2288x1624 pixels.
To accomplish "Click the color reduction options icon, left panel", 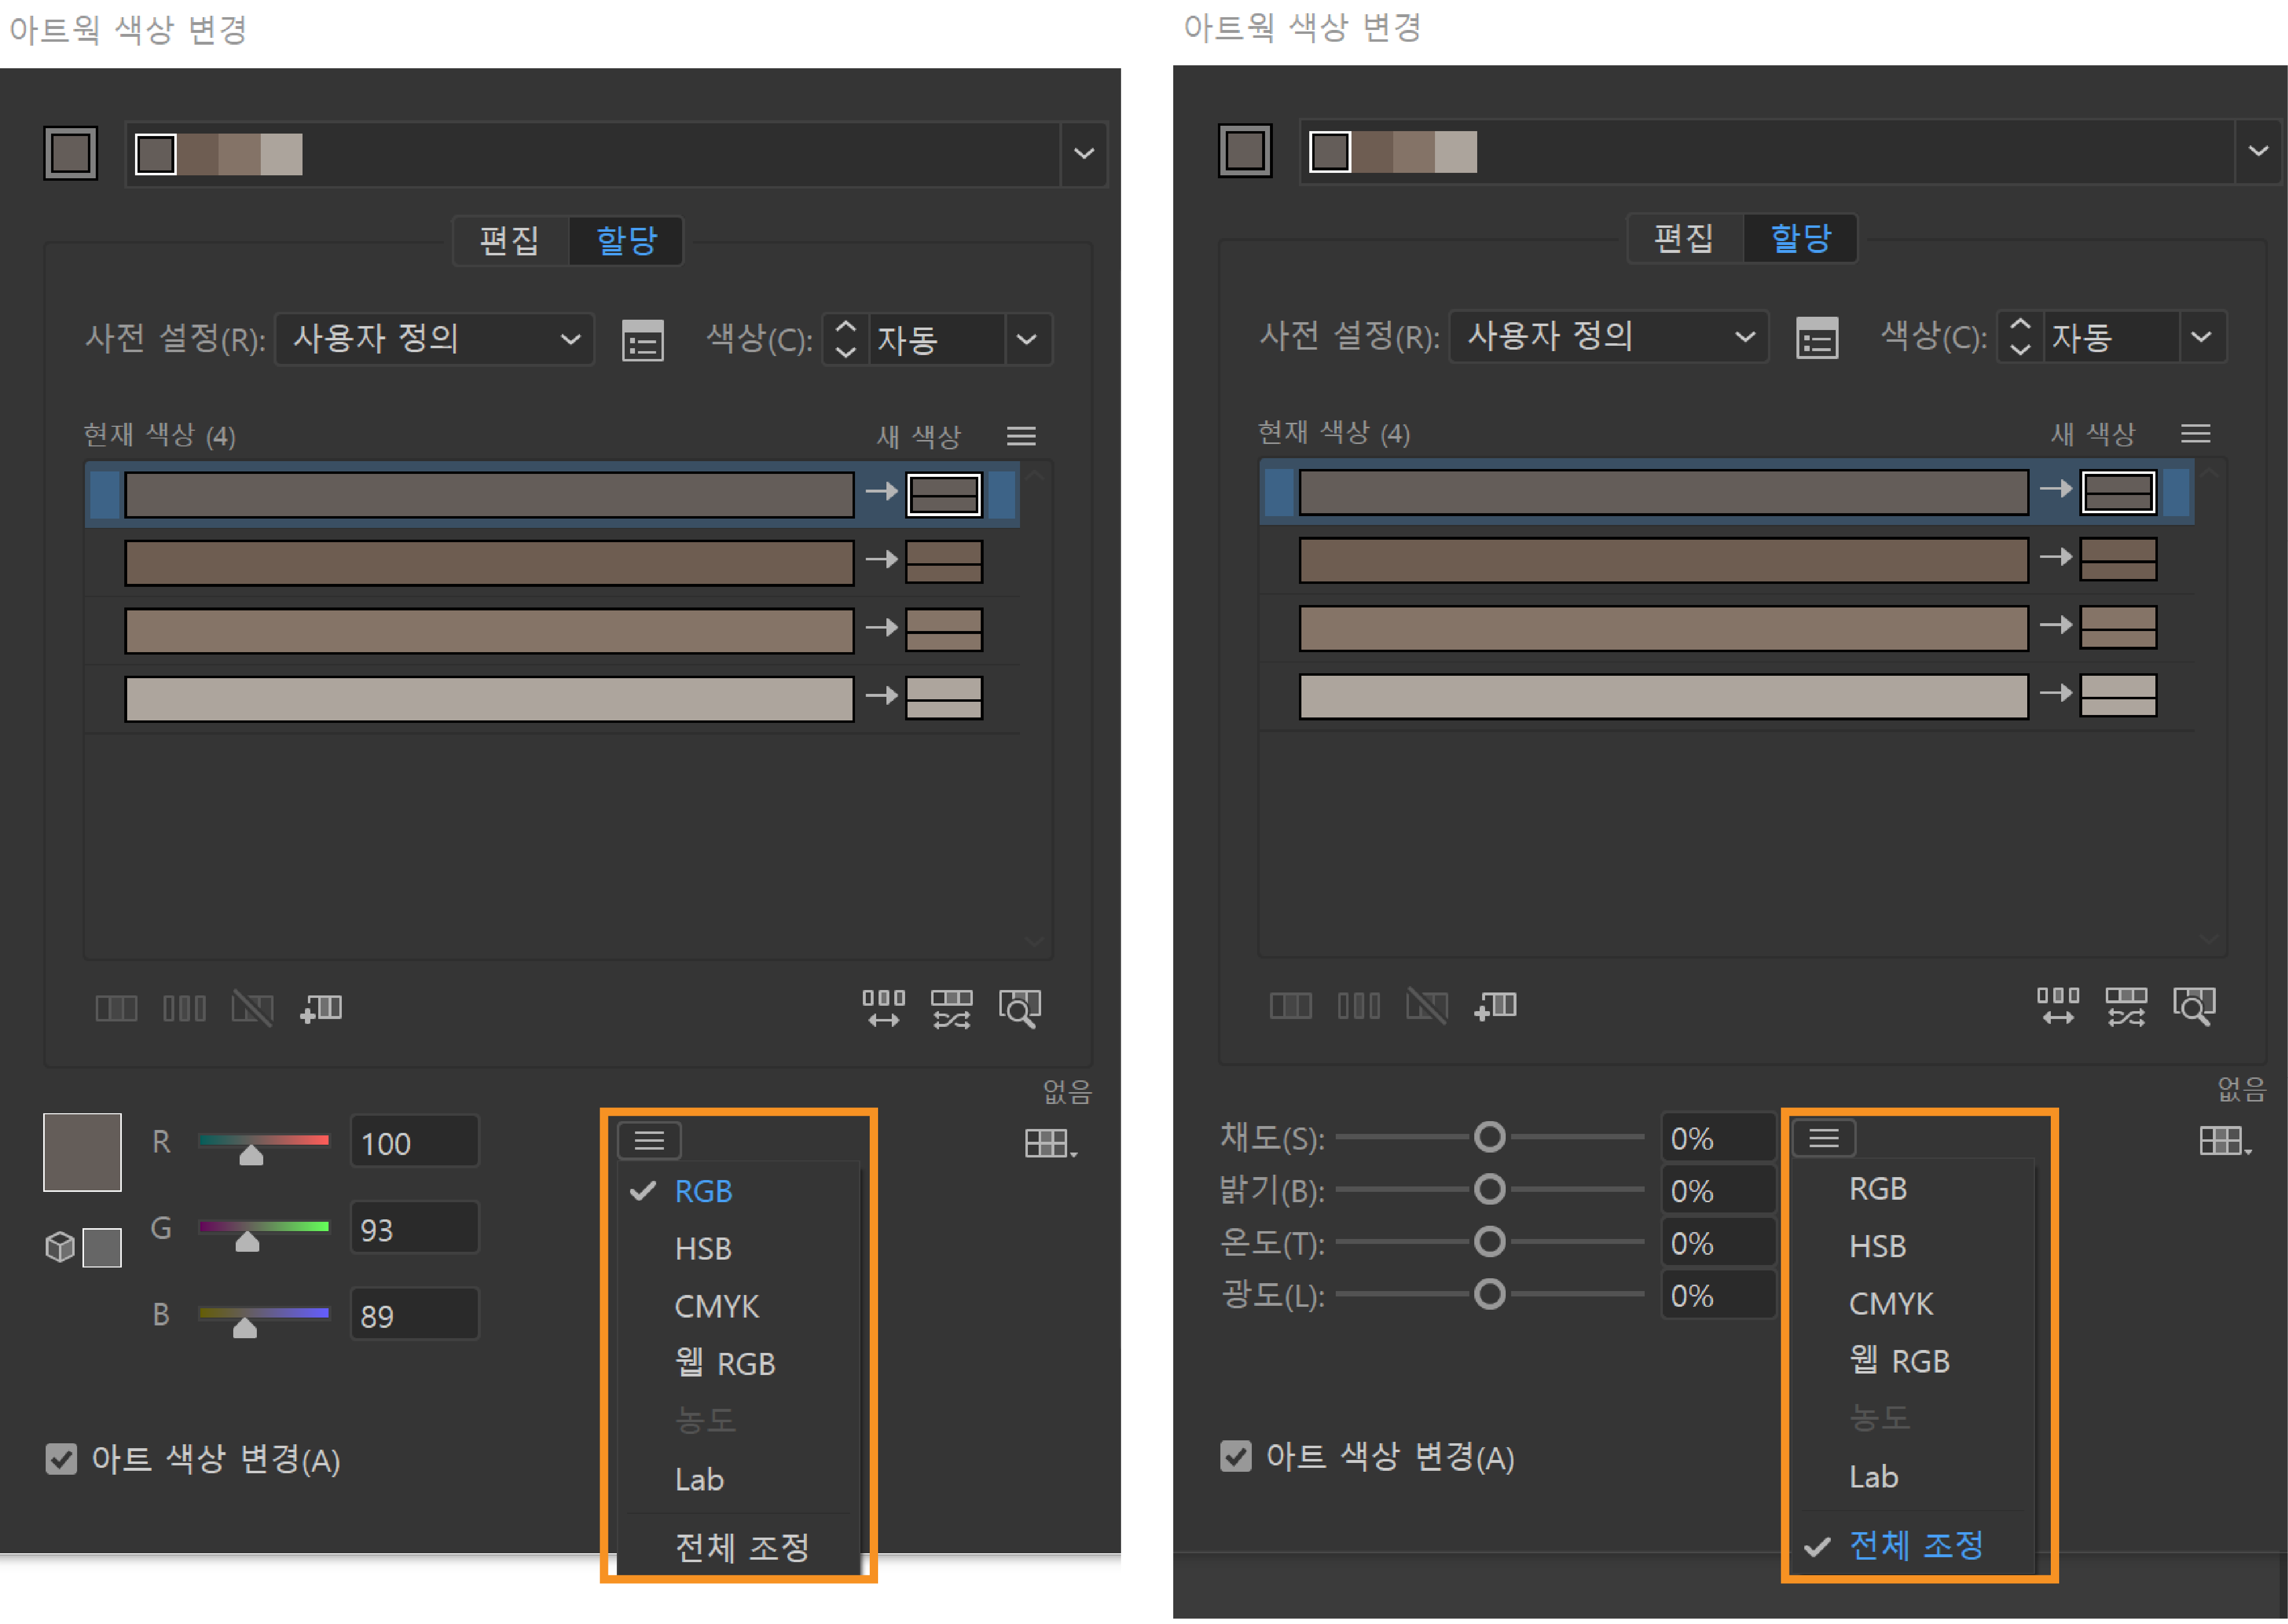I will coord(642,341).
